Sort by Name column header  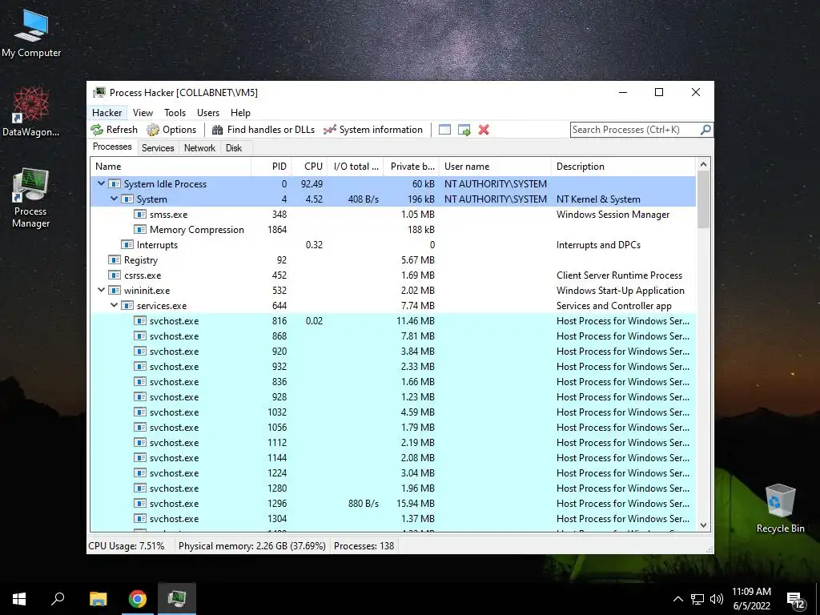tap(171, 167)
